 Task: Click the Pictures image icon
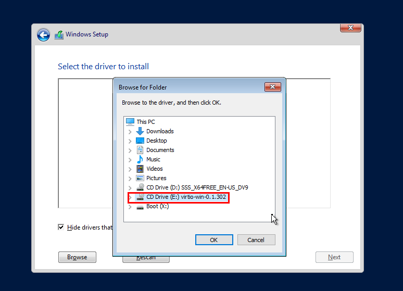click(140, 178)
